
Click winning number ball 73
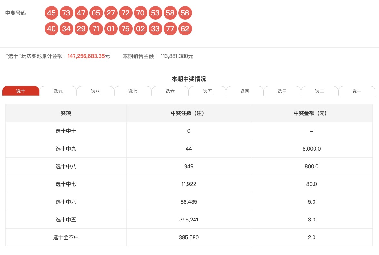click(x=66, y=13)
